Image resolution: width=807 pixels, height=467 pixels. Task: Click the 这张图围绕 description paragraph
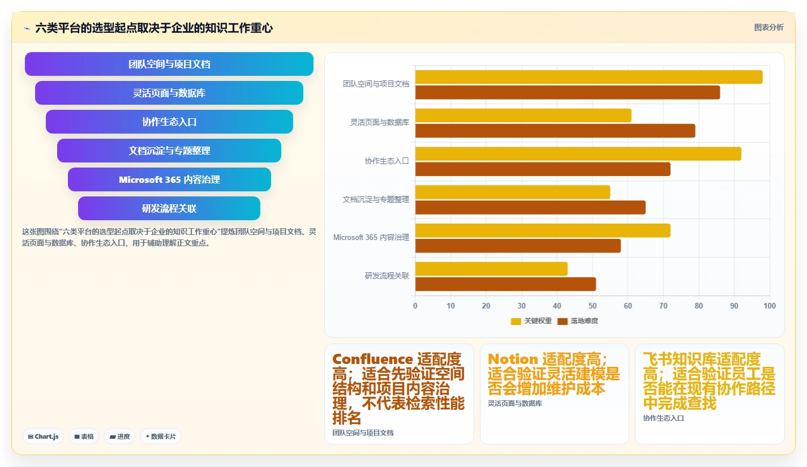pyautogui.click(x=169, y=238)
